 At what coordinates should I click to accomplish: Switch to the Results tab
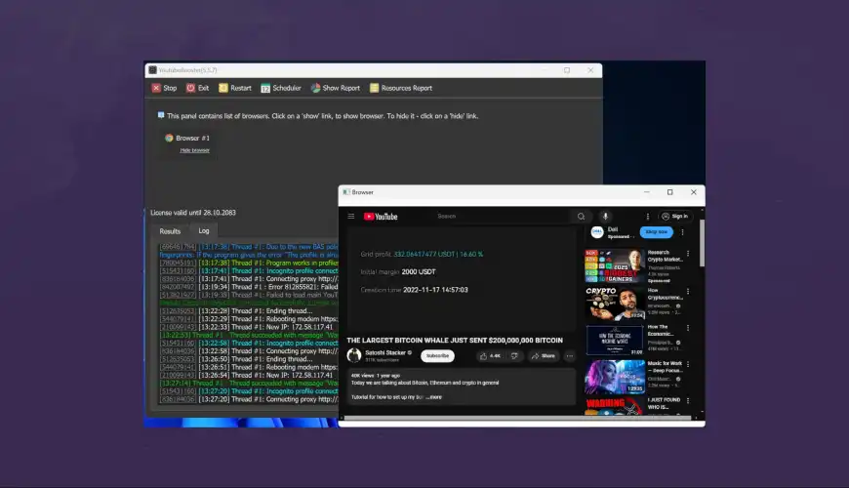coord(170,231)
